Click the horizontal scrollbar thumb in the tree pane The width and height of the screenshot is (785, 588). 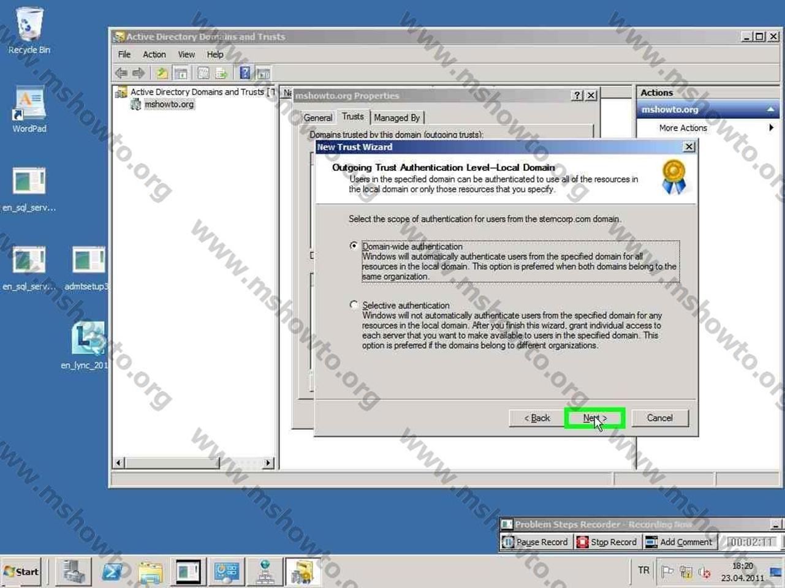(x=172, y=463)
